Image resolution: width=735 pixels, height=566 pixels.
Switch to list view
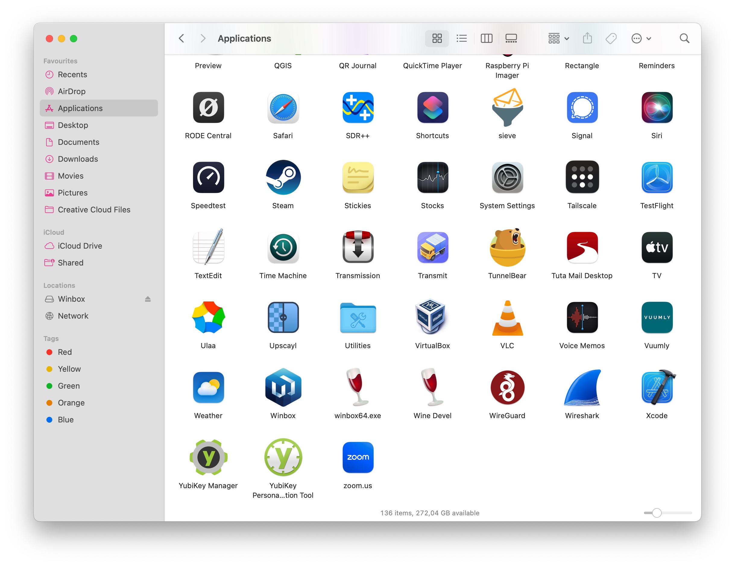pos(461,38)
